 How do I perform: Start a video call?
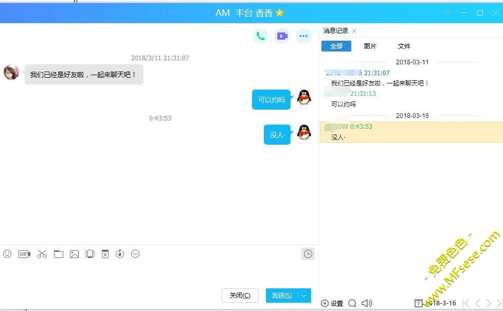(x=282, y=36)
